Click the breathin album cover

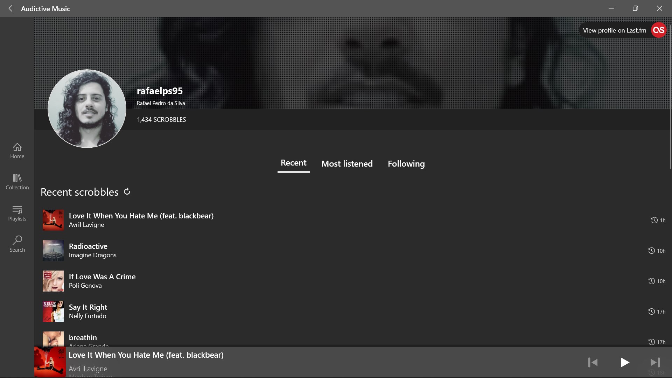tap(53, 339)
